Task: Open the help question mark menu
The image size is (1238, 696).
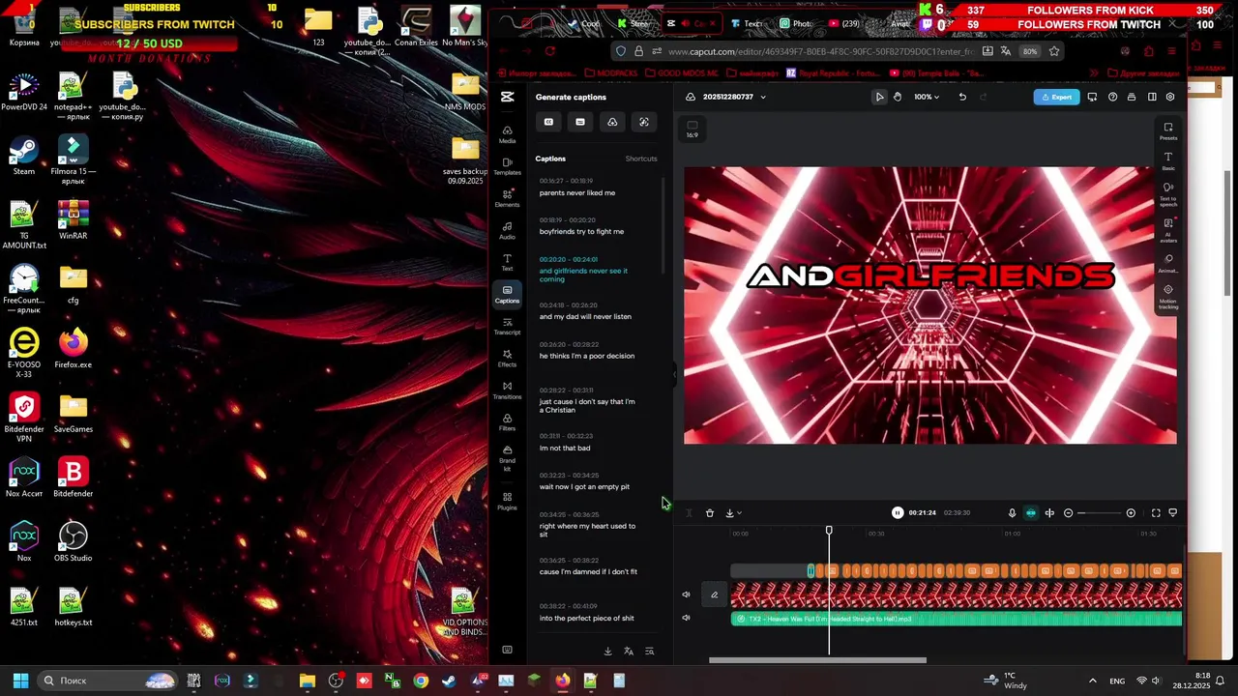Action: coord(1112,97)
